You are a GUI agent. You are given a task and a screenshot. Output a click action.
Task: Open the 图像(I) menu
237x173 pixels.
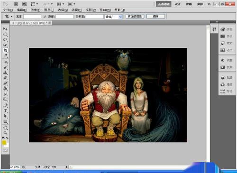35,10
